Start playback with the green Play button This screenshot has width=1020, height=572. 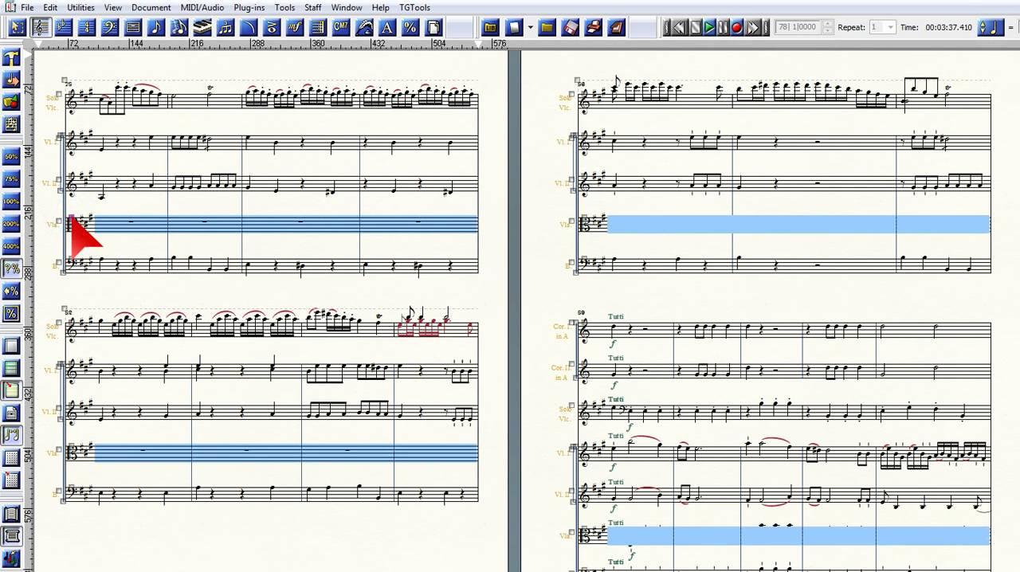point(709,28)
